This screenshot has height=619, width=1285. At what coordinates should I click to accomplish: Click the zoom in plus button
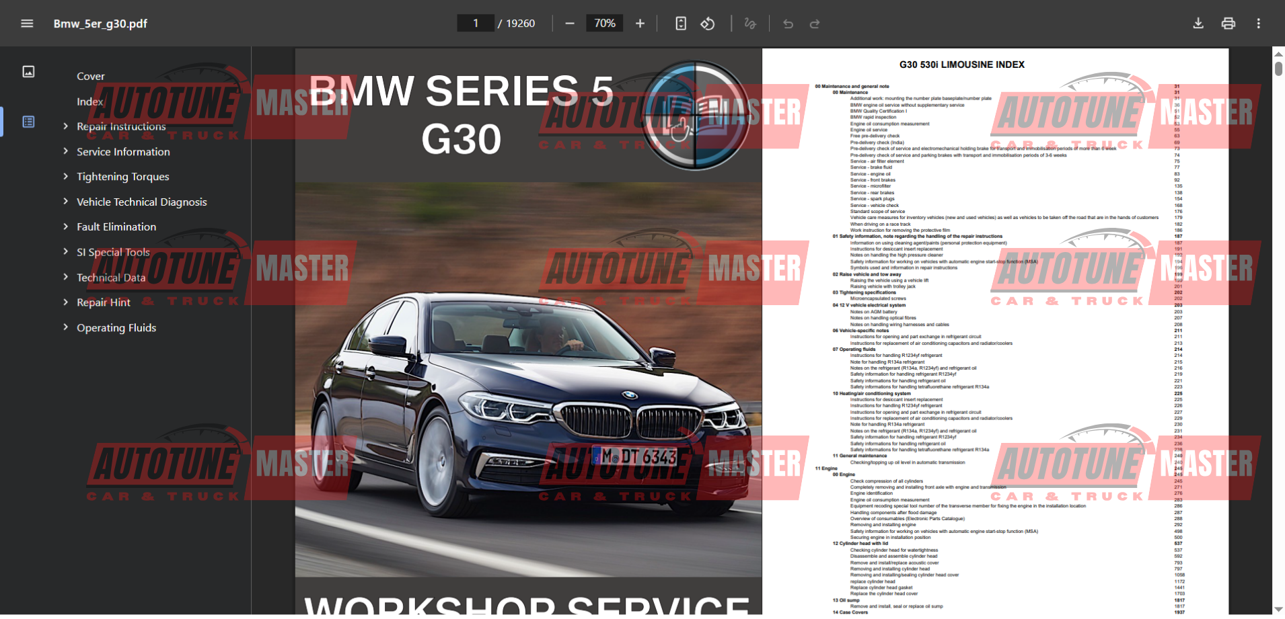640,24
